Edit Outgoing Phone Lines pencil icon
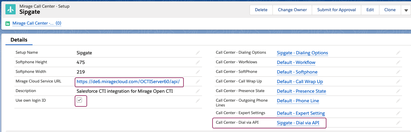This screenshot has height=132, width=411. tap(398, 101)
